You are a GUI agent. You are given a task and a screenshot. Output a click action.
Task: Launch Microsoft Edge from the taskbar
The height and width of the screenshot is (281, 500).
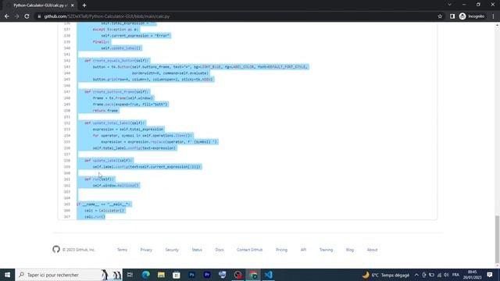pos(146,275)
